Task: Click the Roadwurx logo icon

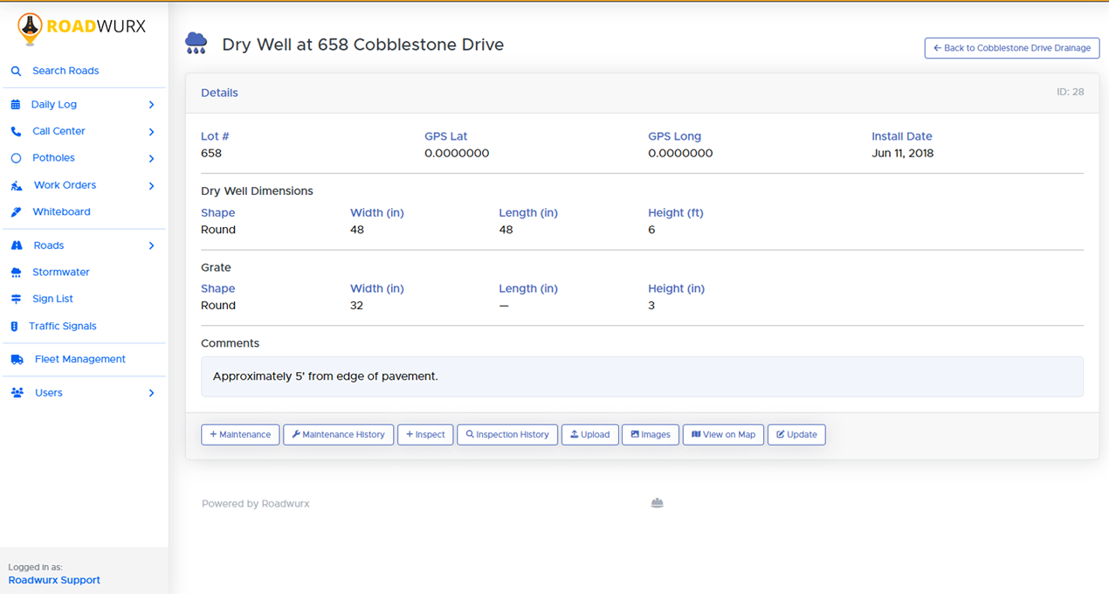Action: pyautogui.click(x=31, y=30)
